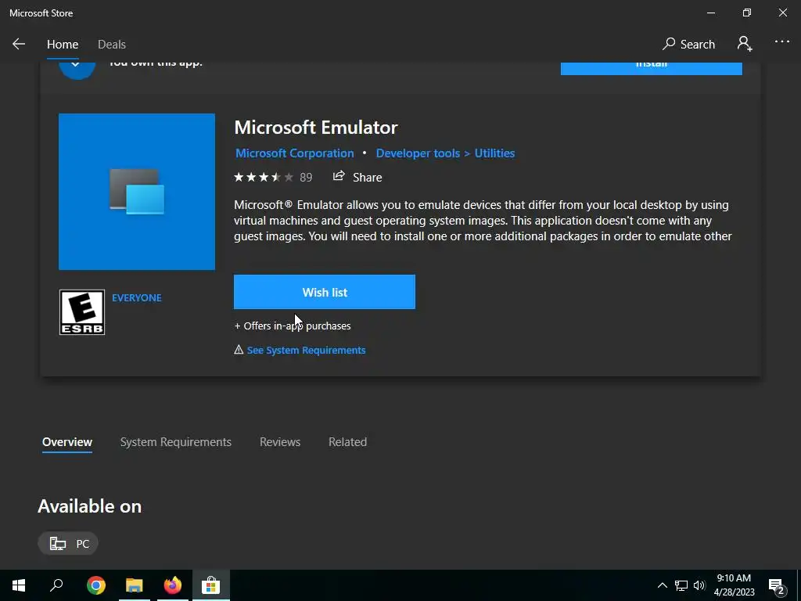The height and width of the screenshot is (601, 801).
Task: Open the Related tab
Action: pyautogui.click(x=347, y=442)
